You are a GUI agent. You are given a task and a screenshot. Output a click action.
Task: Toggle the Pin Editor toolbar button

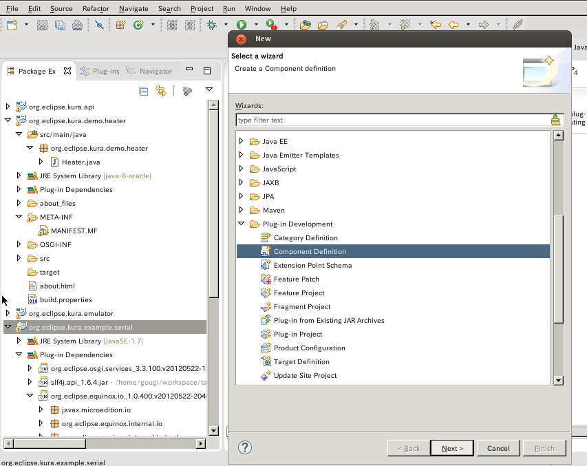coord(517,25)
